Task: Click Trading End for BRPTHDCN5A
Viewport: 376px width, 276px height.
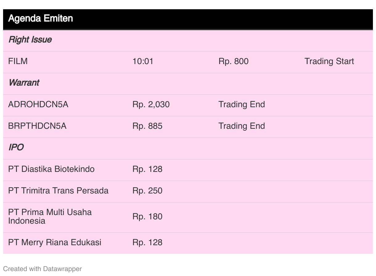Action: (x=242, y=126)
